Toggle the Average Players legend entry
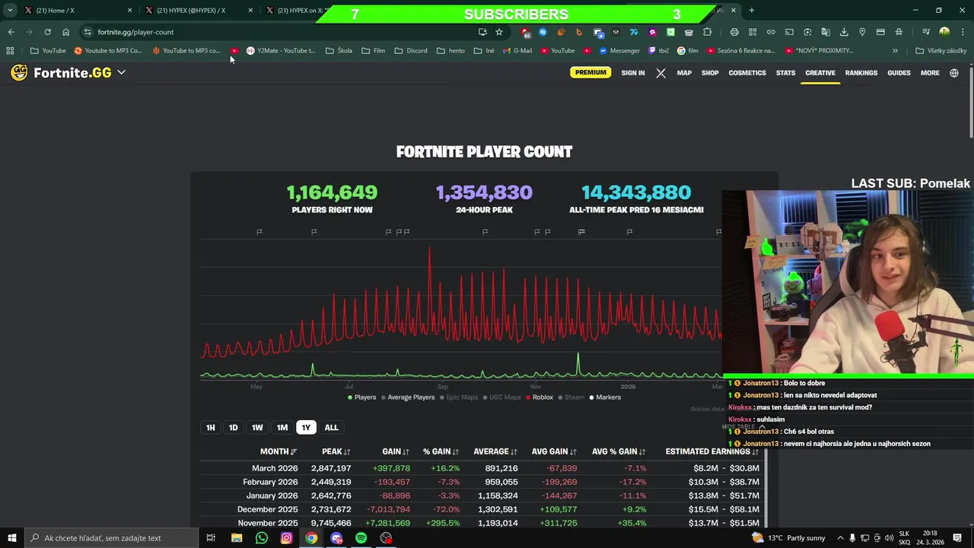The width and height of the screenshot is (974, 548). point(407,397)
